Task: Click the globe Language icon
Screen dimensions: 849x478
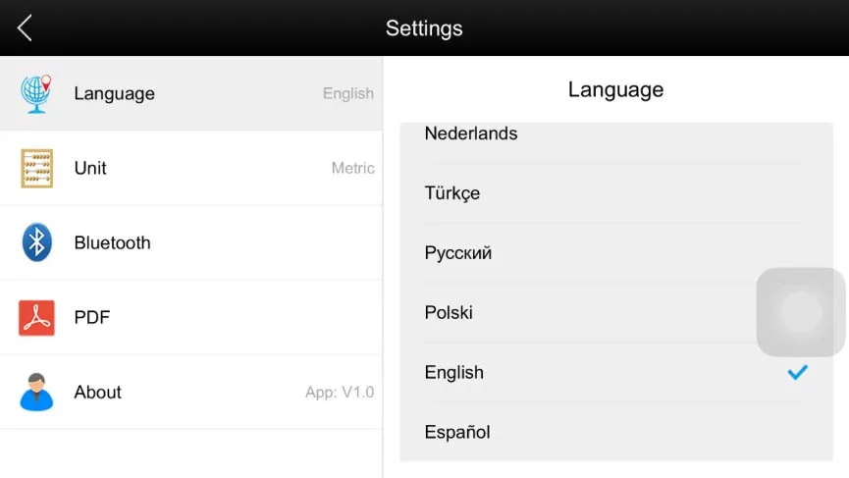Action: tap(36, 94)
